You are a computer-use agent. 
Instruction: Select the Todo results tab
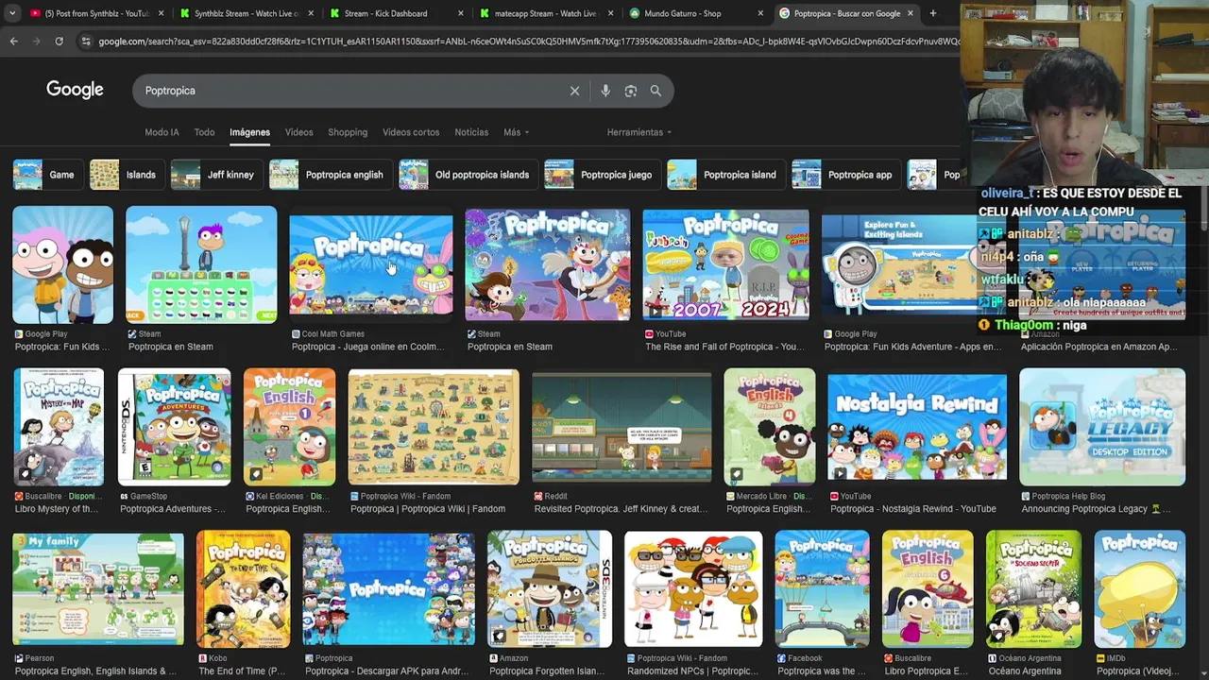[204, 132]
